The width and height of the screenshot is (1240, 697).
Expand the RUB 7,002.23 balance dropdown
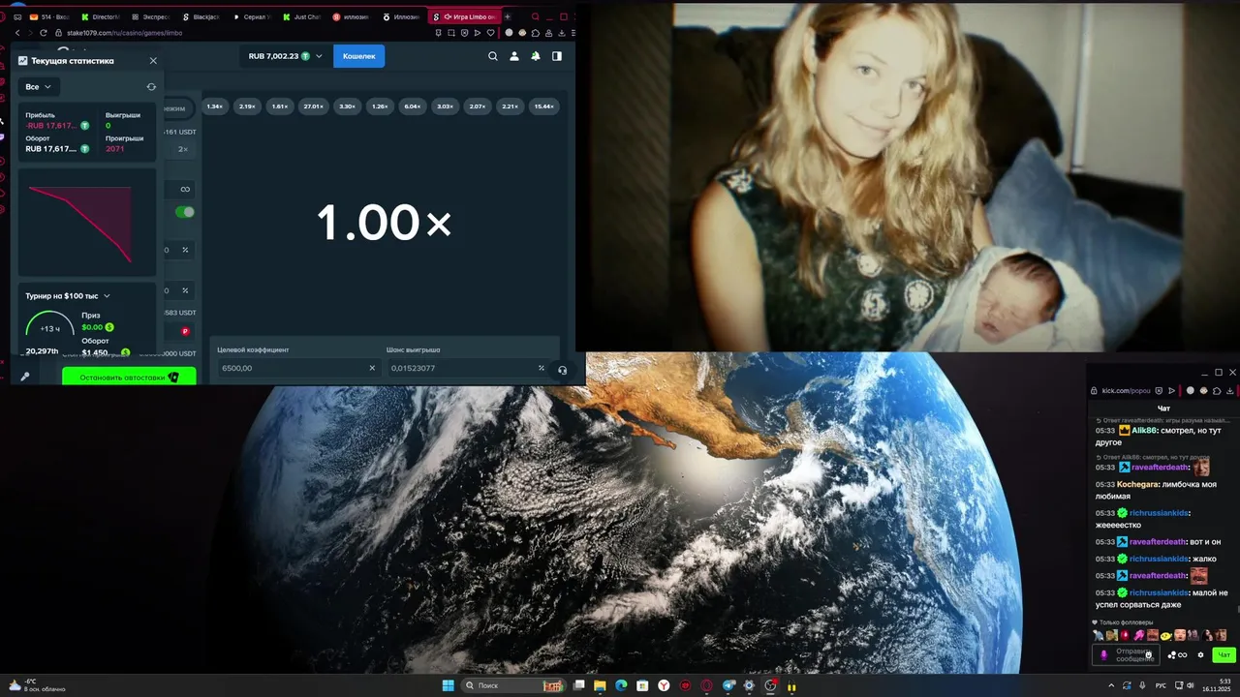pyautogui.click(x=285, y=56)
